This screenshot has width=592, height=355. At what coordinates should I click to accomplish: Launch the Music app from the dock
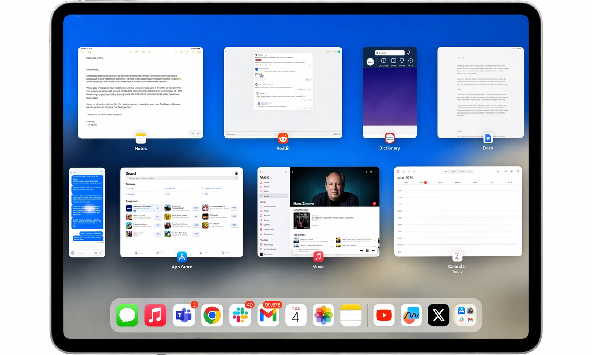point(155,315)
